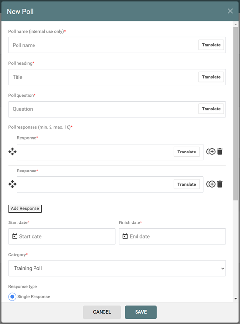Viewport: 240px width, 324px height.
Task: Click the plus icon beside the second response
Action: point(211,184)
